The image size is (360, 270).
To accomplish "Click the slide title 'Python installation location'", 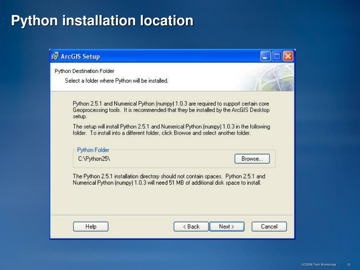I will [x=102, y=20].
